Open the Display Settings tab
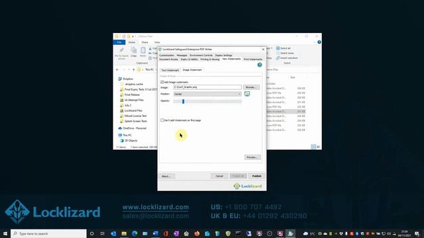The image size is (424, 238). click(223, 56)
